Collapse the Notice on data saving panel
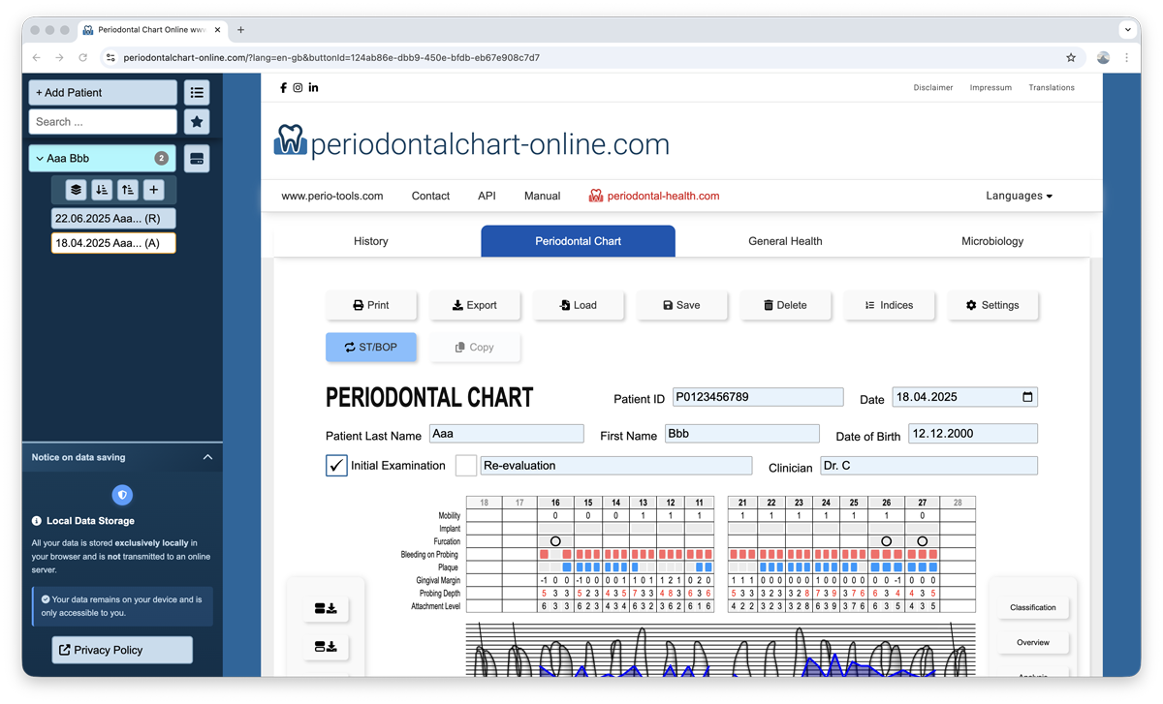 (x=207, y=457)
